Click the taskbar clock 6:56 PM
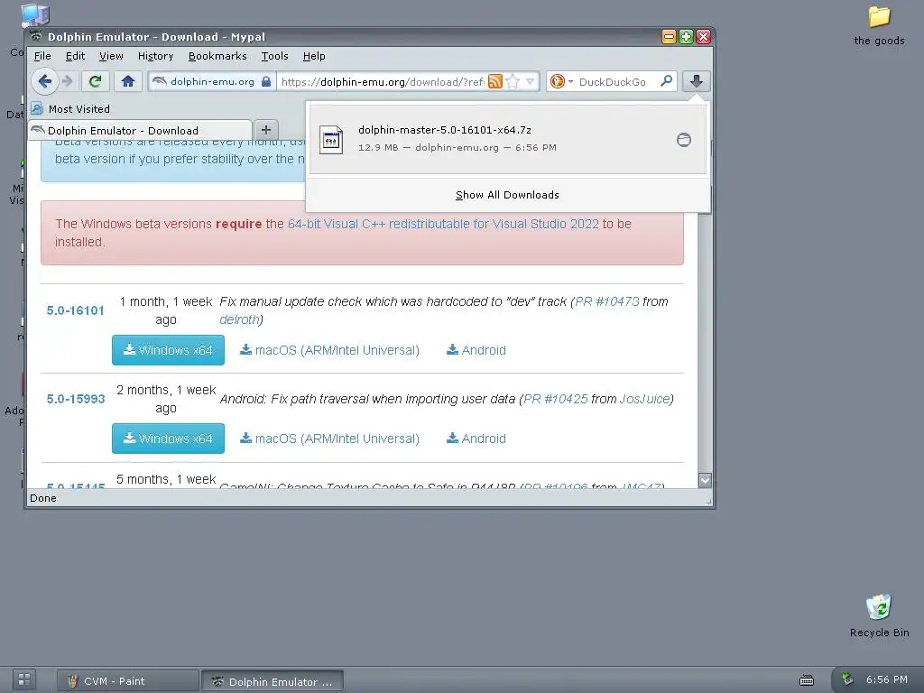This screenshot has width=924, height=693. pos(887,679)
